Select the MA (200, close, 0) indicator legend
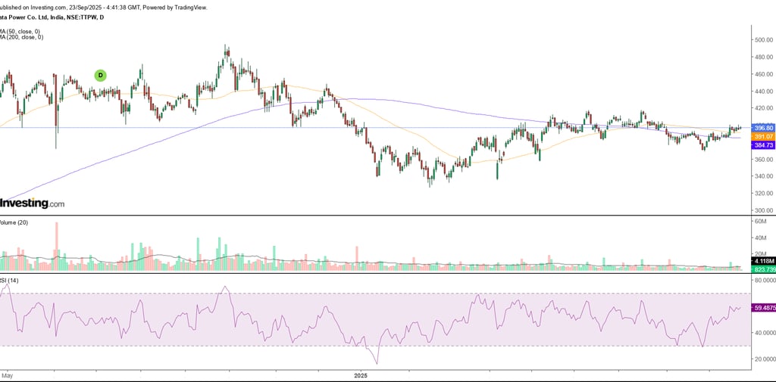This screenshot has width=776, height=382. point(21,38)
